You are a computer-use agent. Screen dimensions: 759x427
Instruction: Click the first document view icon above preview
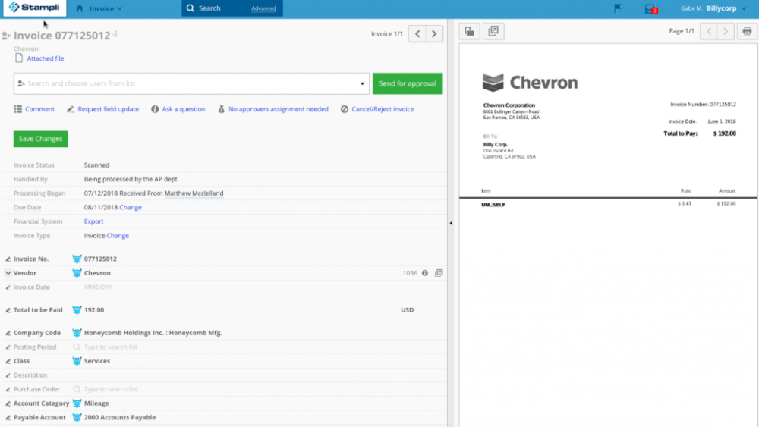coord(470,31)
